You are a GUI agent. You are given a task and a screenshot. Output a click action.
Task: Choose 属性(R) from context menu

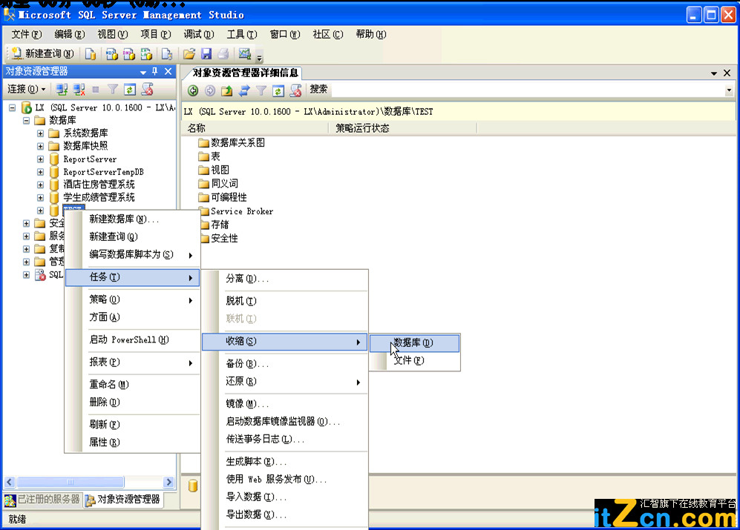point(132,443)
